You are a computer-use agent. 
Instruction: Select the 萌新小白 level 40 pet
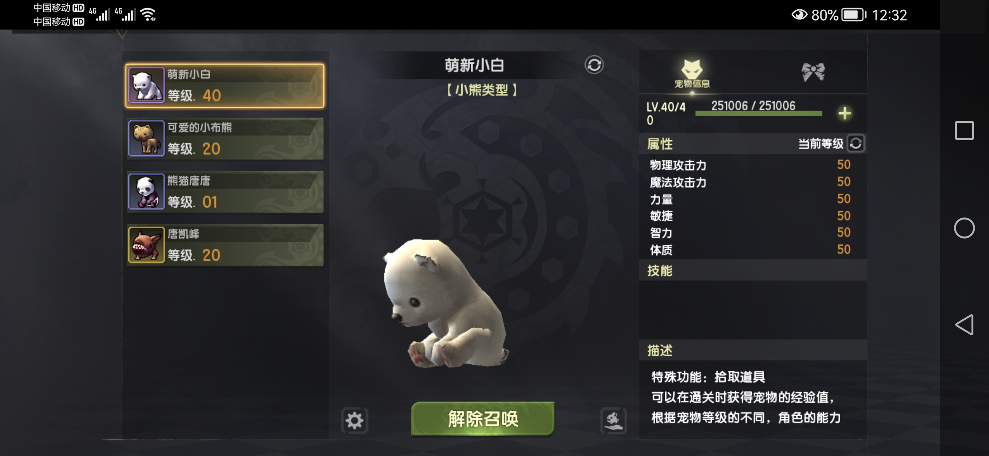click(x=225, y=86)
